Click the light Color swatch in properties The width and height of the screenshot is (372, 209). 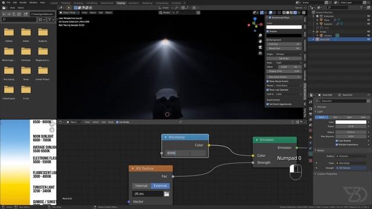[x=350, y=122]
